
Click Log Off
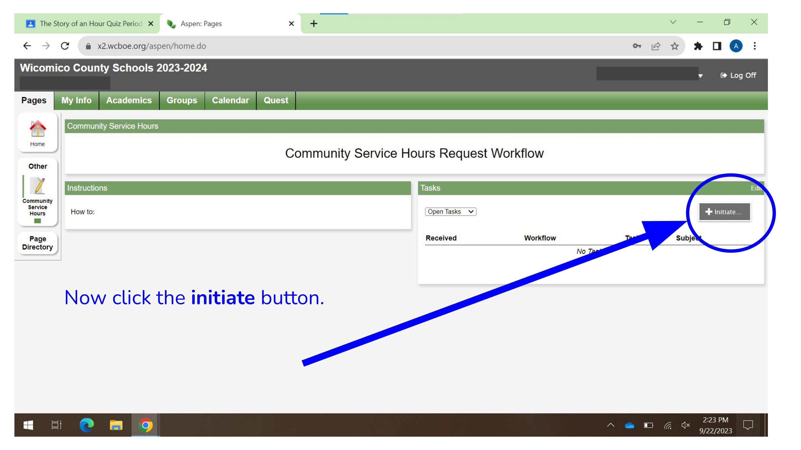(x=738, y=75)
